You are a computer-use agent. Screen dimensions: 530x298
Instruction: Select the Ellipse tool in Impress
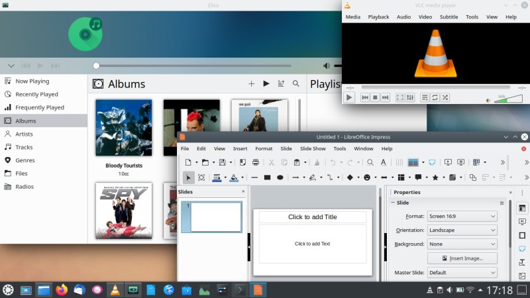(x=280, y=177)
